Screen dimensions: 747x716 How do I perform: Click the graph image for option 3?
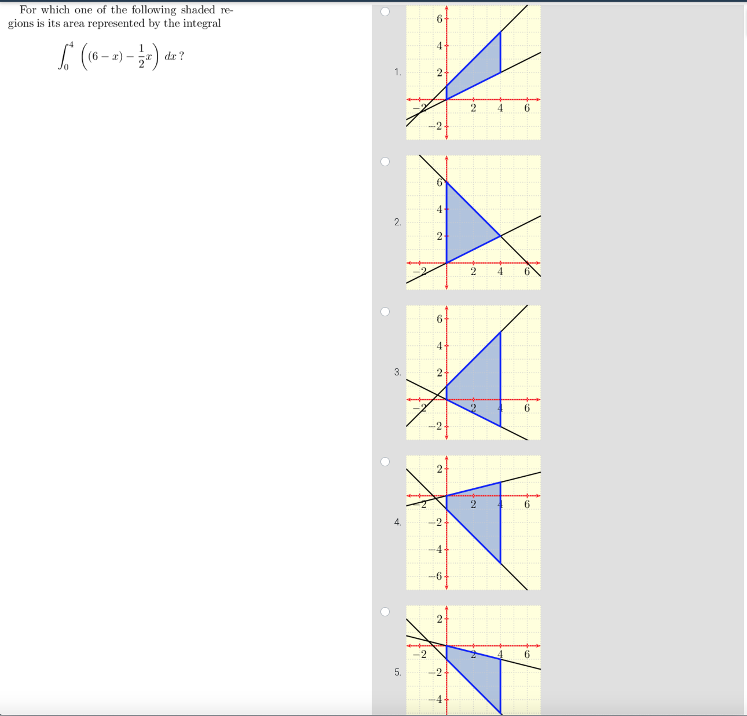point(473,372)
